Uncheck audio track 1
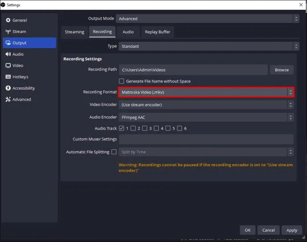This screenshot has width=307, height=242. click(x=121, y=128)
